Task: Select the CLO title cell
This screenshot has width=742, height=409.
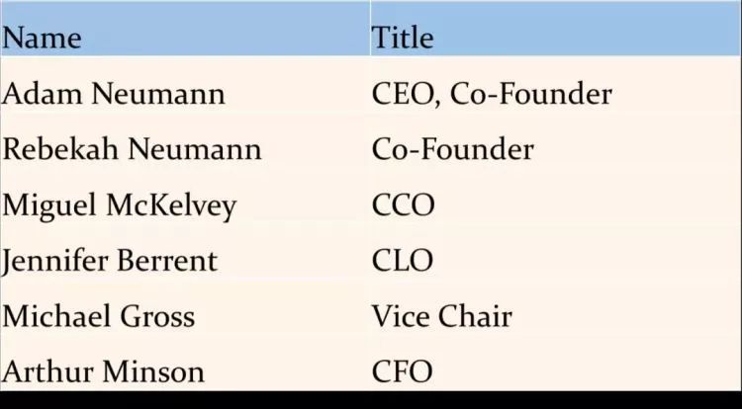Action: (x=556, y=260)
